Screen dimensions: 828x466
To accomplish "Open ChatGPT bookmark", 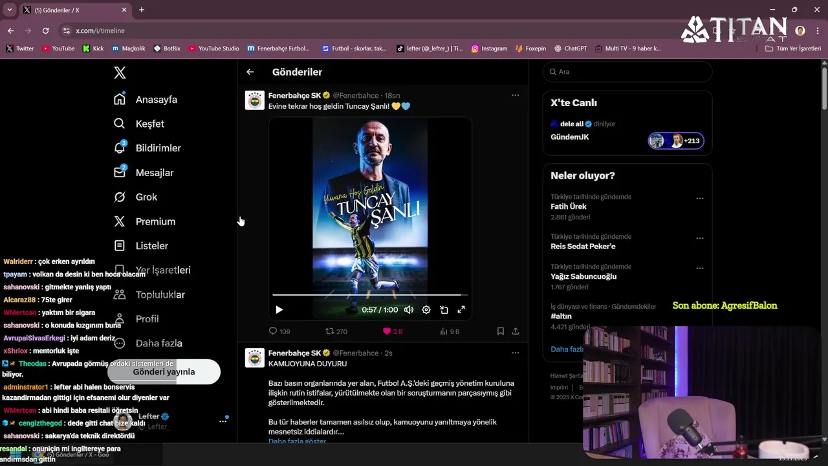I will (x=570, y=49).
